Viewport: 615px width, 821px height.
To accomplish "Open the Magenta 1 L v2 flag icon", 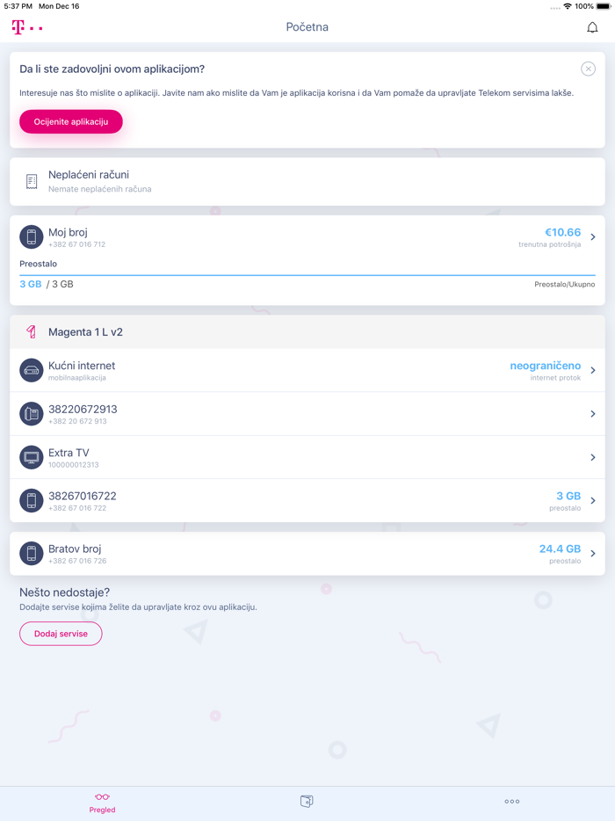I will 32,331.
